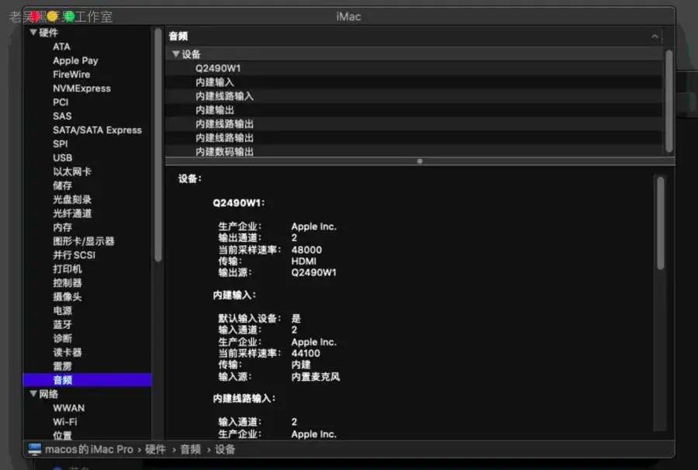Select PCI in the sidebar
This screenshot has width=698, height=470.
[x=60, y=102]
